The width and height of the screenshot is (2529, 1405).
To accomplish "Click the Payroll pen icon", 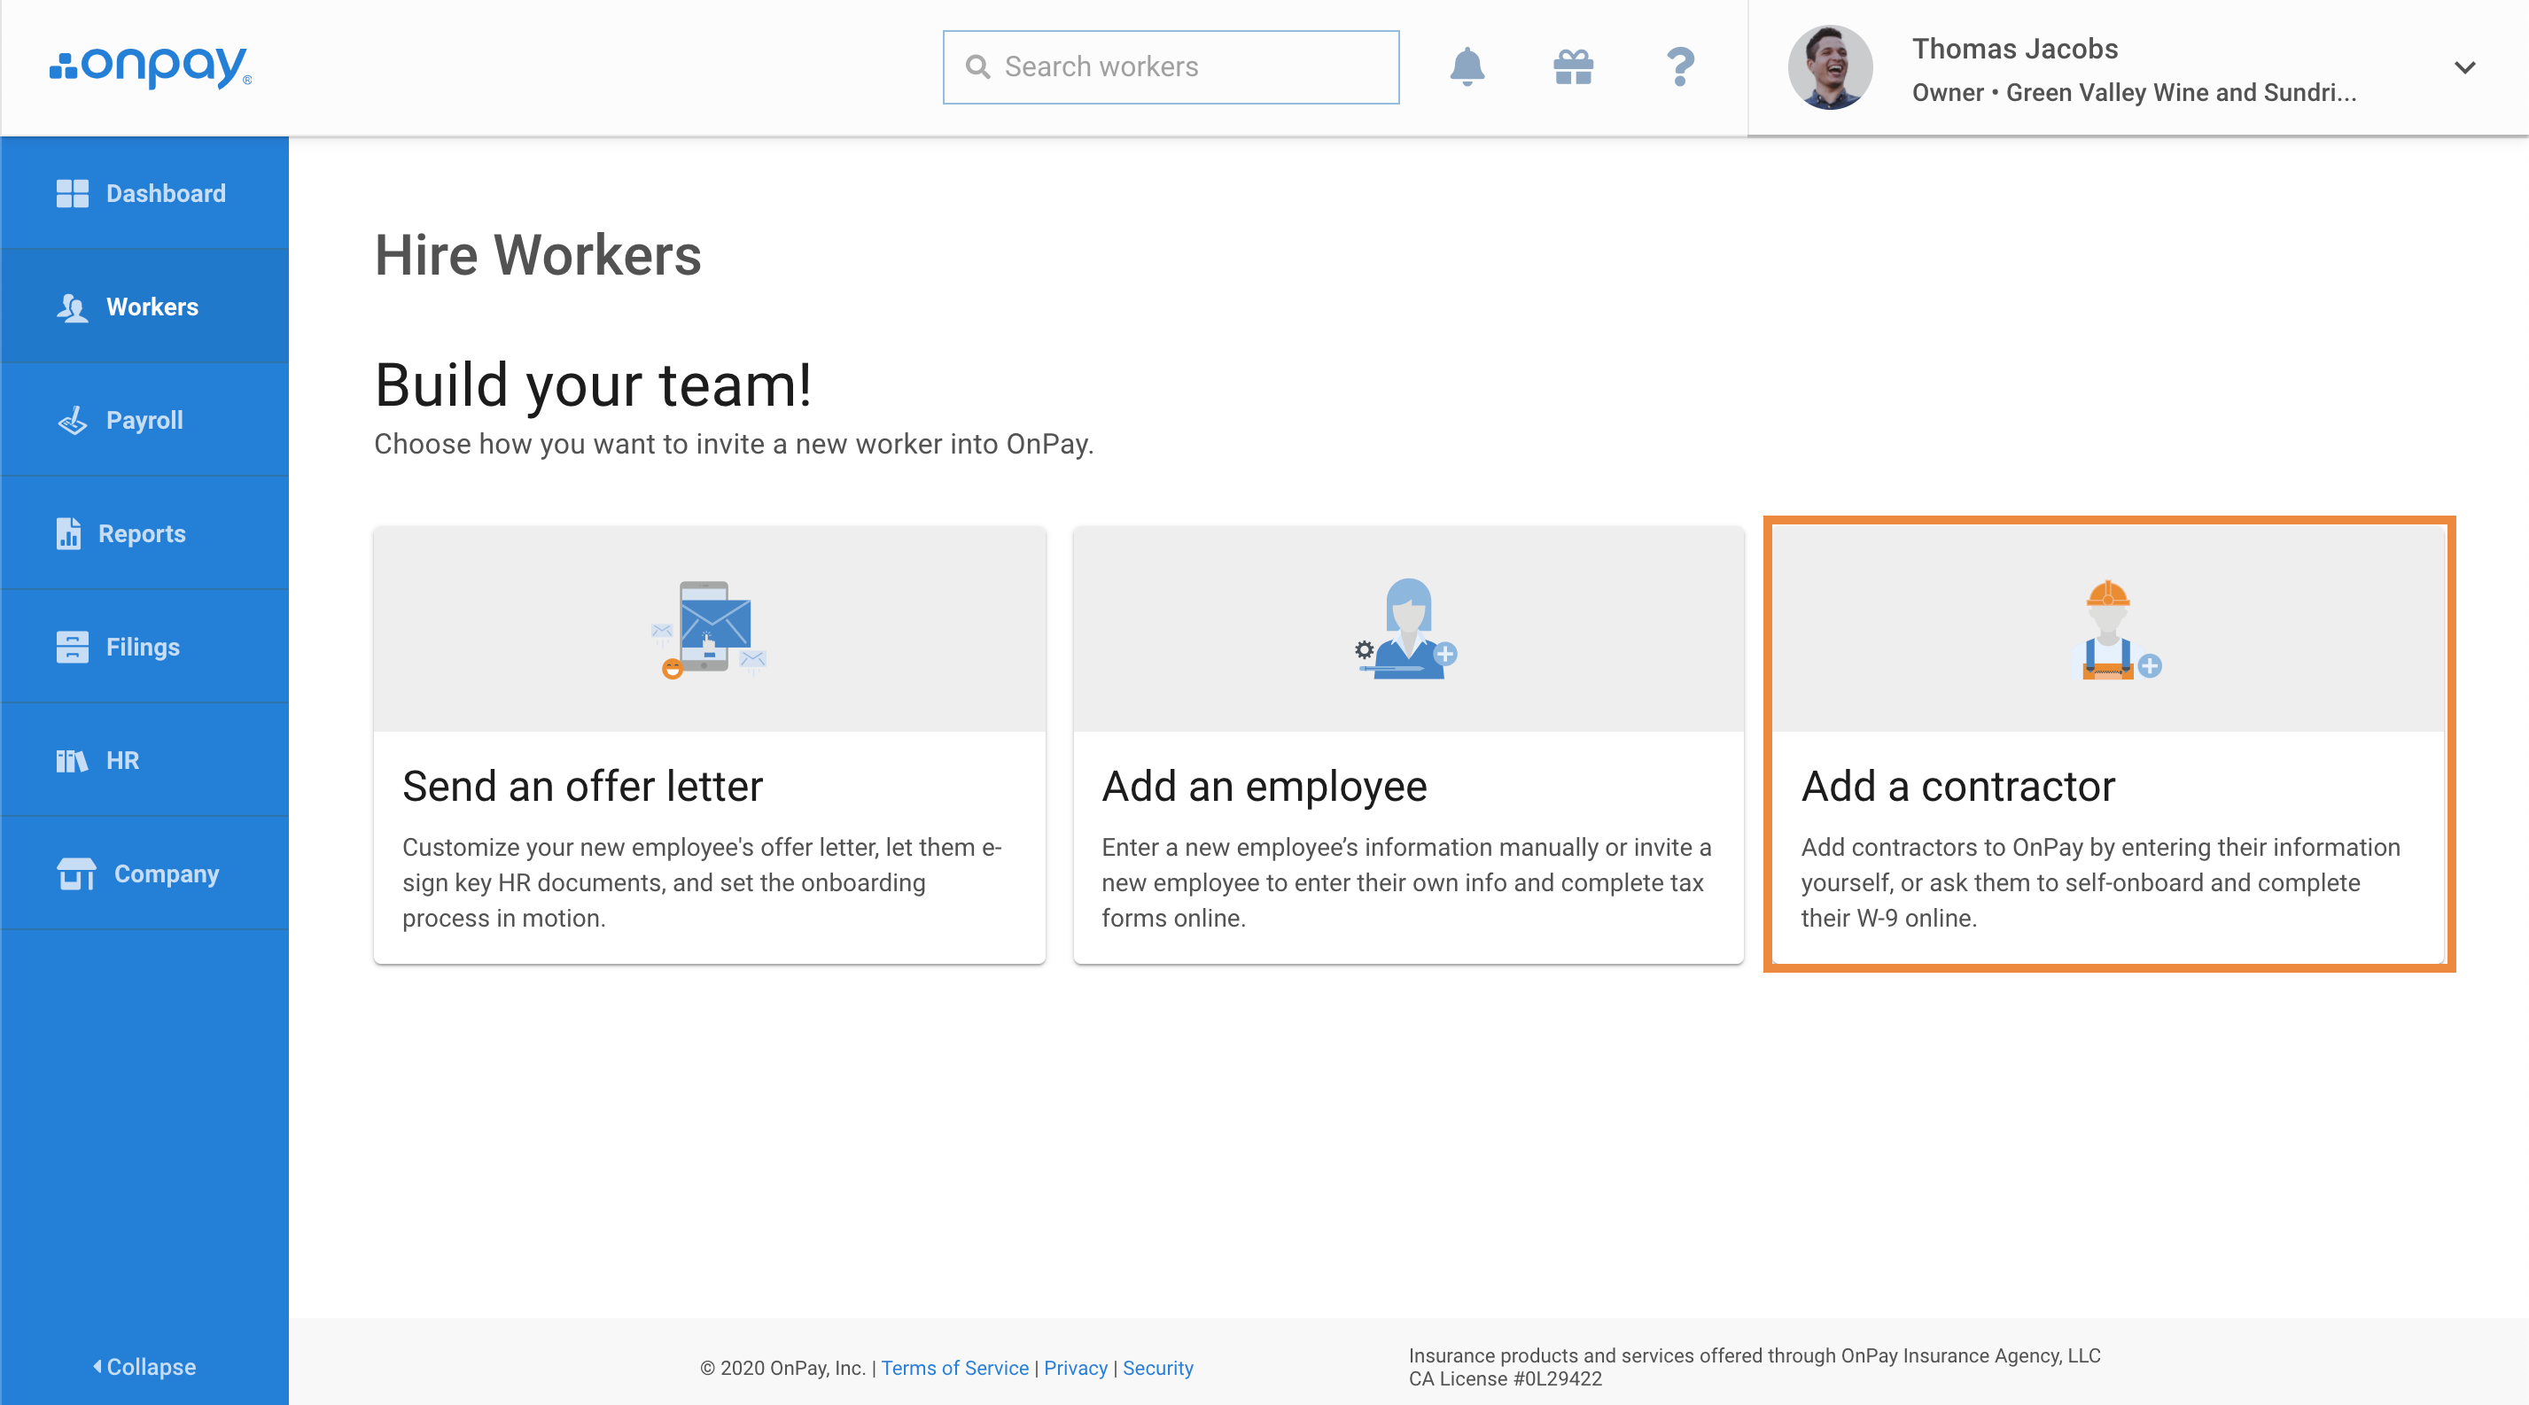I will [x=72, y=420].
